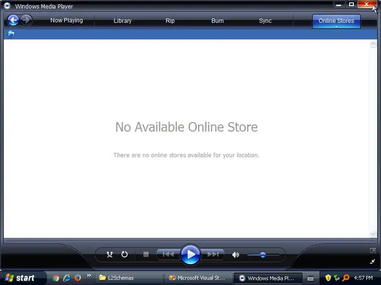The width and height of the screenshot is (381, 285).
Task: Click the globe refresh icon in blue bar
Action: [x=10, y=34]
